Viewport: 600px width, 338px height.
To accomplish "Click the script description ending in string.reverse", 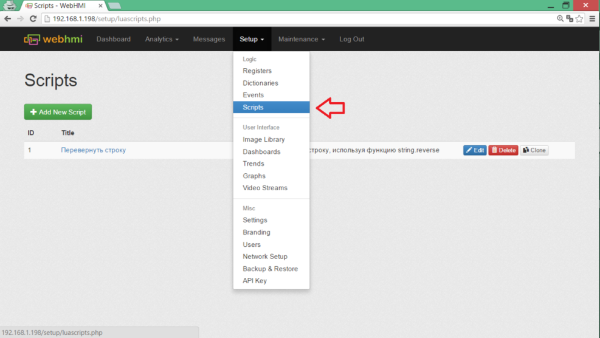I will (x=374, y=150).
